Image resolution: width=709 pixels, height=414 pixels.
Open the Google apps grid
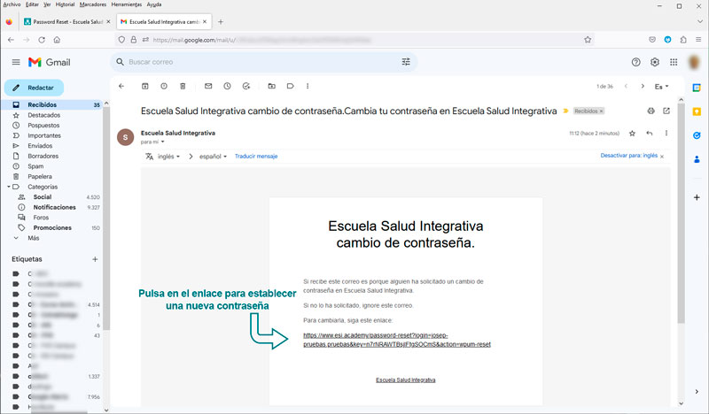tap(674, 62)
